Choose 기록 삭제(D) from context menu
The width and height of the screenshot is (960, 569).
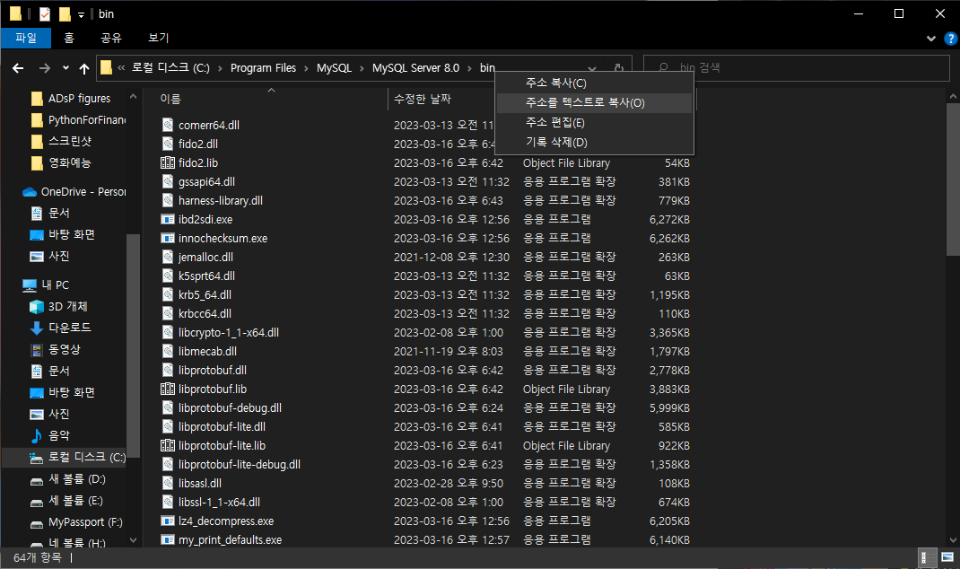594,142
